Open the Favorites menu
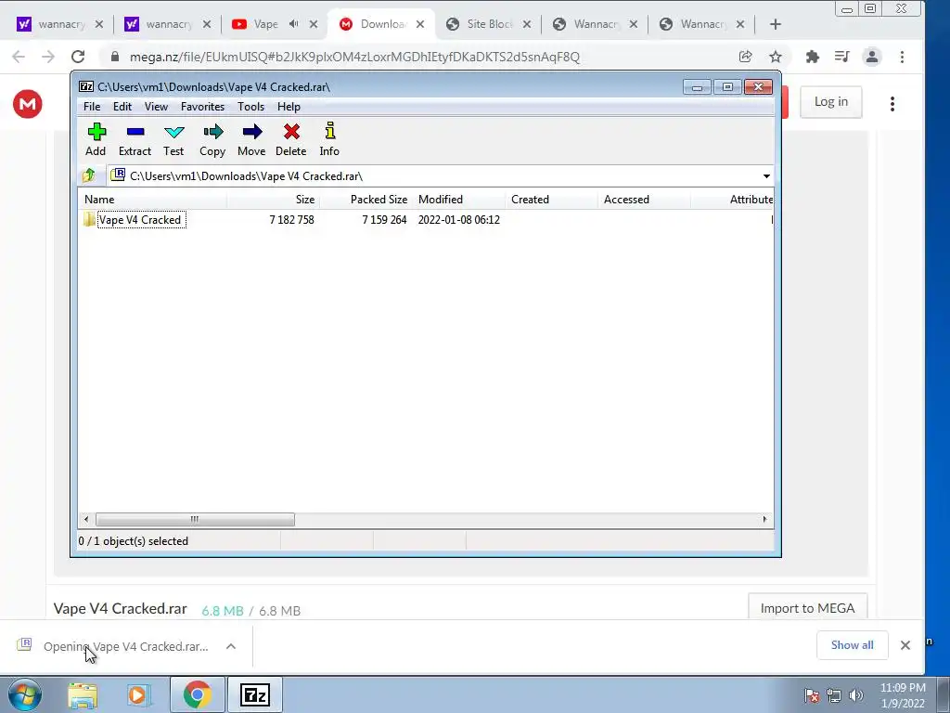The width and height of the screenshot is (950, 713). [202, 107]
